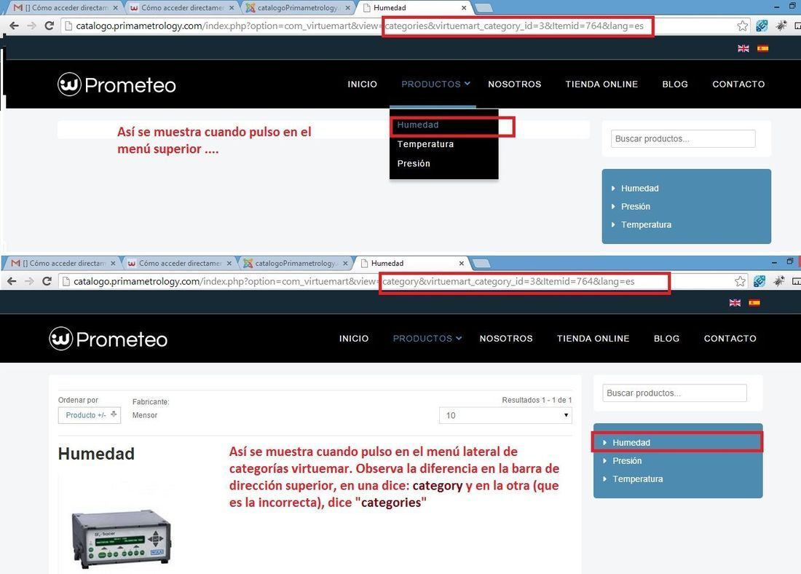The width and height of the screenshot is (801, 574).
Task: Close the Gmail tab in upper browser
Action: (116, 8)
